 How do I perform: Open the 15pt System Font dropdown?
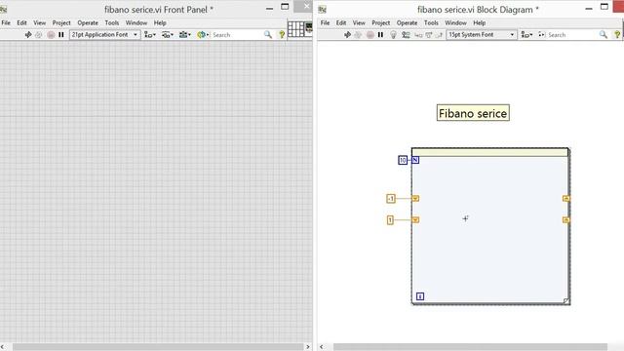481,35
